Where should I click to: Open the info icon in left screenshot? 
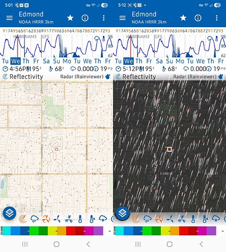[x=85, y=18]
